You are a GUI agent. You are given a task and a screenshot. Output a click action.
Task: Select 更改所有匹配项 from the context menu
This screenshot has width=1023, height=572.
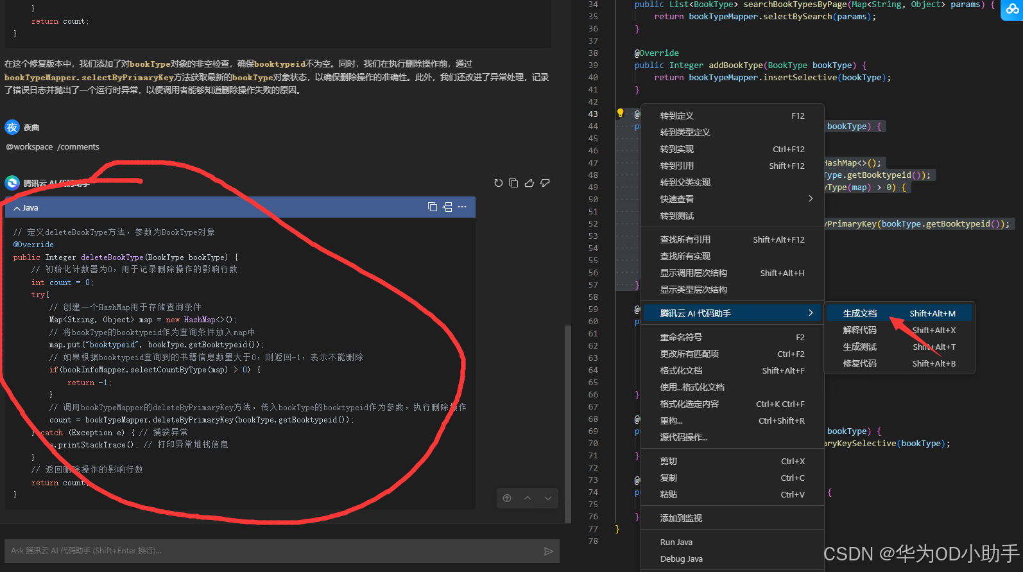(732, 354)
